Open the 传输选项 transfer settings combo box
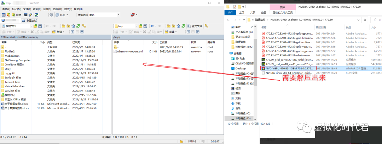This screenshot has width=382, height=144. tap(104, 15)
